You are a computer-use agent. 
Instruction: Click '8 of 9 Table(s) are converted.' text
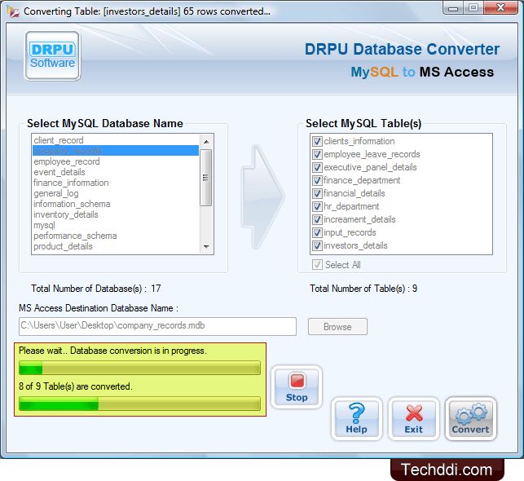pyautogui.click(x=76, y=386)
